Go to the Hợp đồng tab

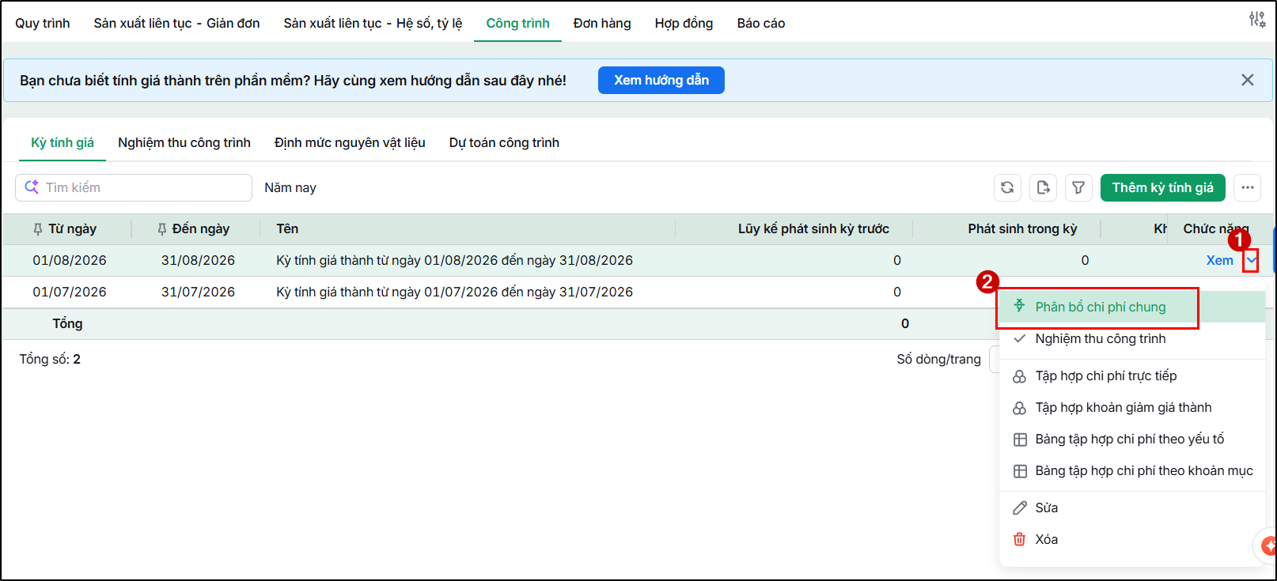coord(684,23)
